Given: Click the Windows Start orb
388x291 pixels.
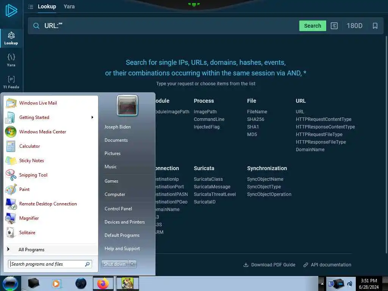Looking at the screenshot, I should pos(10,283).
